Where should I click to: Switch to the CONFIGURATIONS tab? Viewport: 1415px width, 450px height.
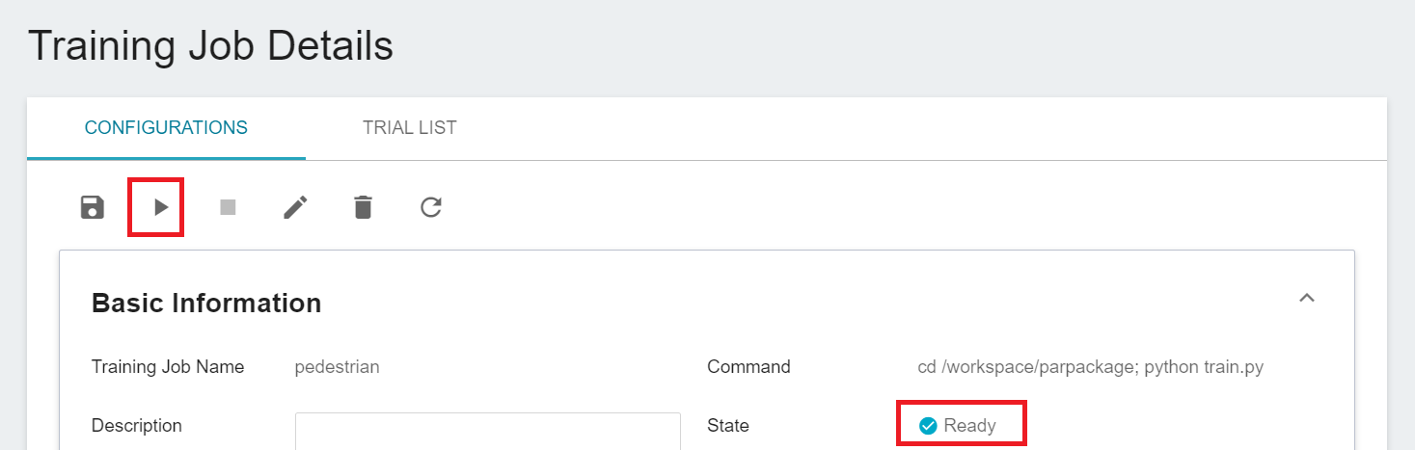(166, 127)
